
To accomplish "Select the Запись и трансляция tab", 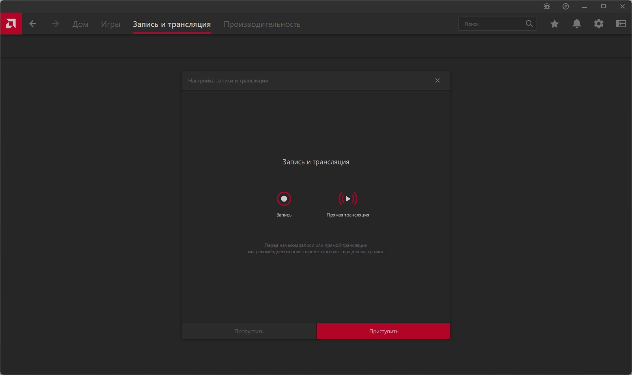I will (x=172, y=24).
